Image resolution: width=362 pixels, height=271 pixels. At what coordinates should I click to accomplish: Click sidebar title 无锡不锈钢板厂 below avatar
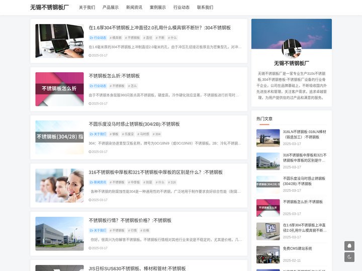point(292,63)
